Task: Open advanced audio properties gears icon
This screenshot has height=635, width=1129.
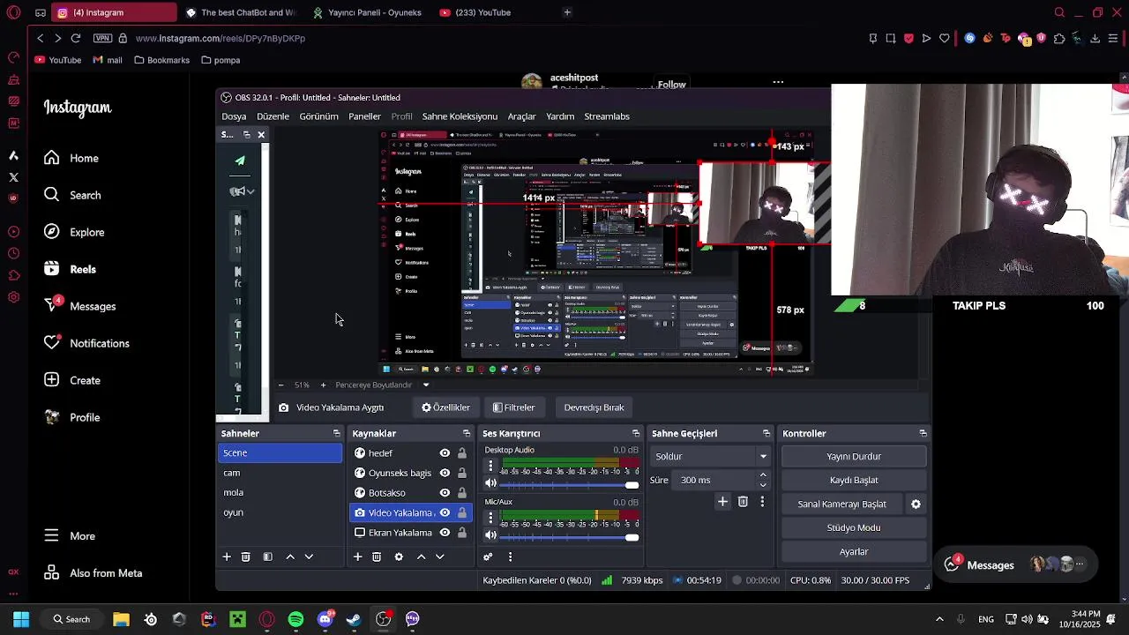Action: pyautogui.click(x=488, y=557)
